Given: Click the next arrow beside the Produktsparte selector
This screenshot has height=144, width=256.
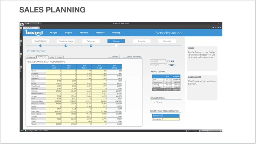Looking at the screenshot, I should point(173,65).
